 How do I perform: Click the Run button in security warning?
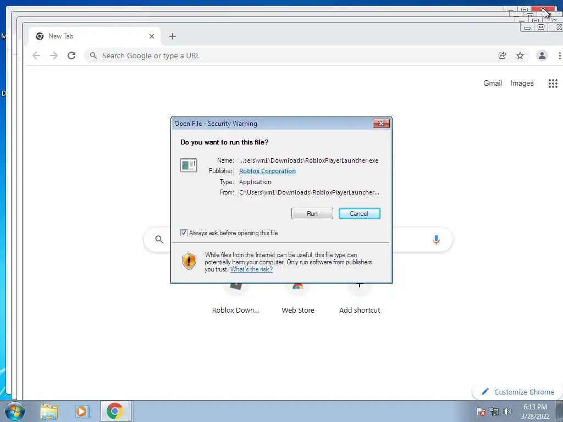[312, 214]
